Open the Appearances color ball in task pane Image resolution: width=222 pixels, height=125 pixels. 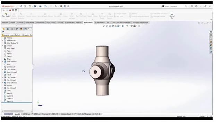[211, 45]
